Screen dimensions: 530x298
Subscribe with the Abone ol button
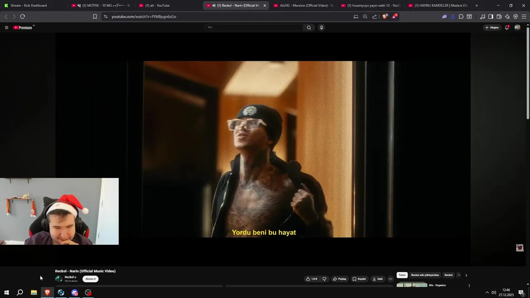(x=90, y=279)
